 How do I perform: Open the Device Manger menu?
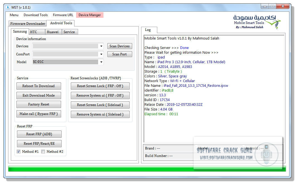pos(90,15)
